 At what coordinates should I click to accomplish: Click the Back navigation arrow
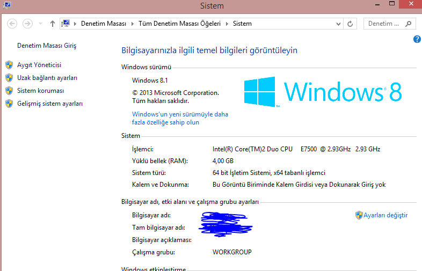[x=12, y=24]
